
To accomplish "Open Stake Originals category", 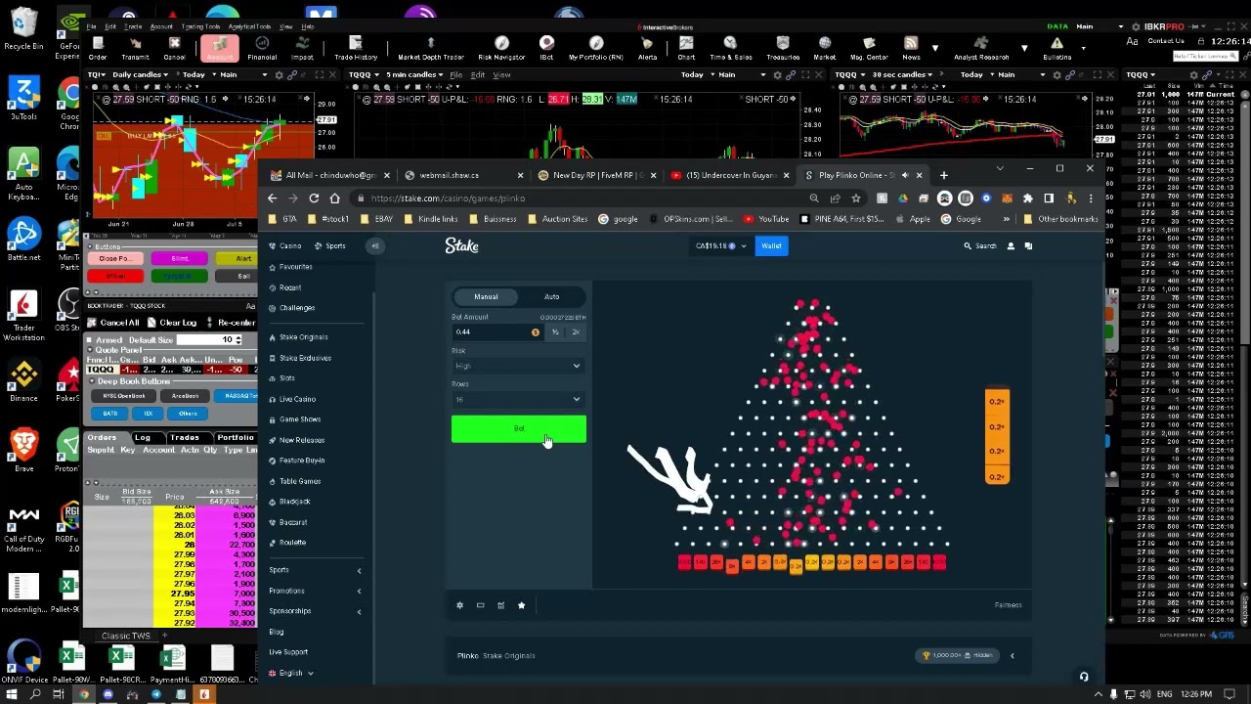I will pyautogui.click(x=299, y=337).
